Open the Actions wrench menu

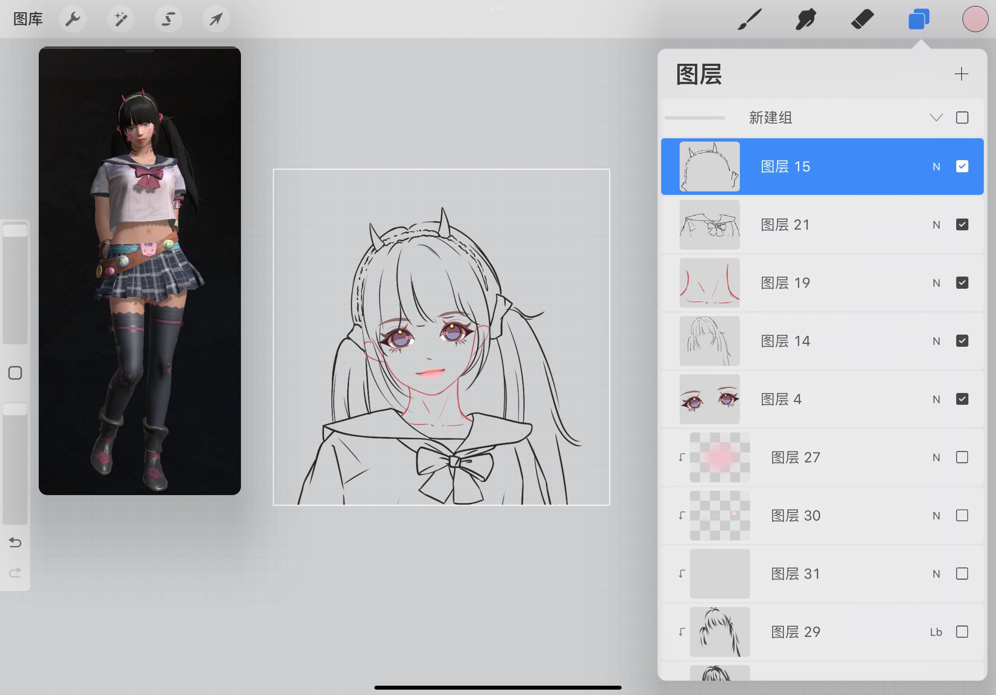click(x=72, y=19)
